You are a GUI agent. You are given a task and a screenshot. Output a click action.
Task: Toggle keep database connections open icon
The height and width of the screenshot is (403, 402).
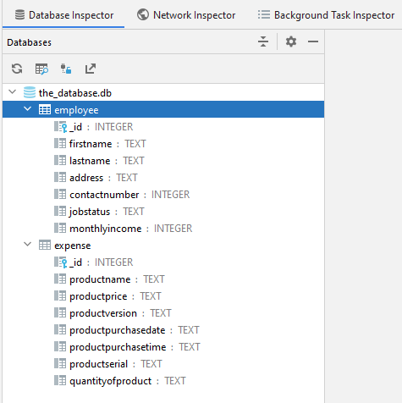[66, 69]
